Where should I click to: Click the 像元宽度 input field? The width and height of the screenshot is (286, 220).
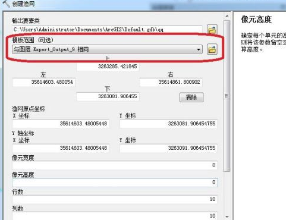click(115, 165)
